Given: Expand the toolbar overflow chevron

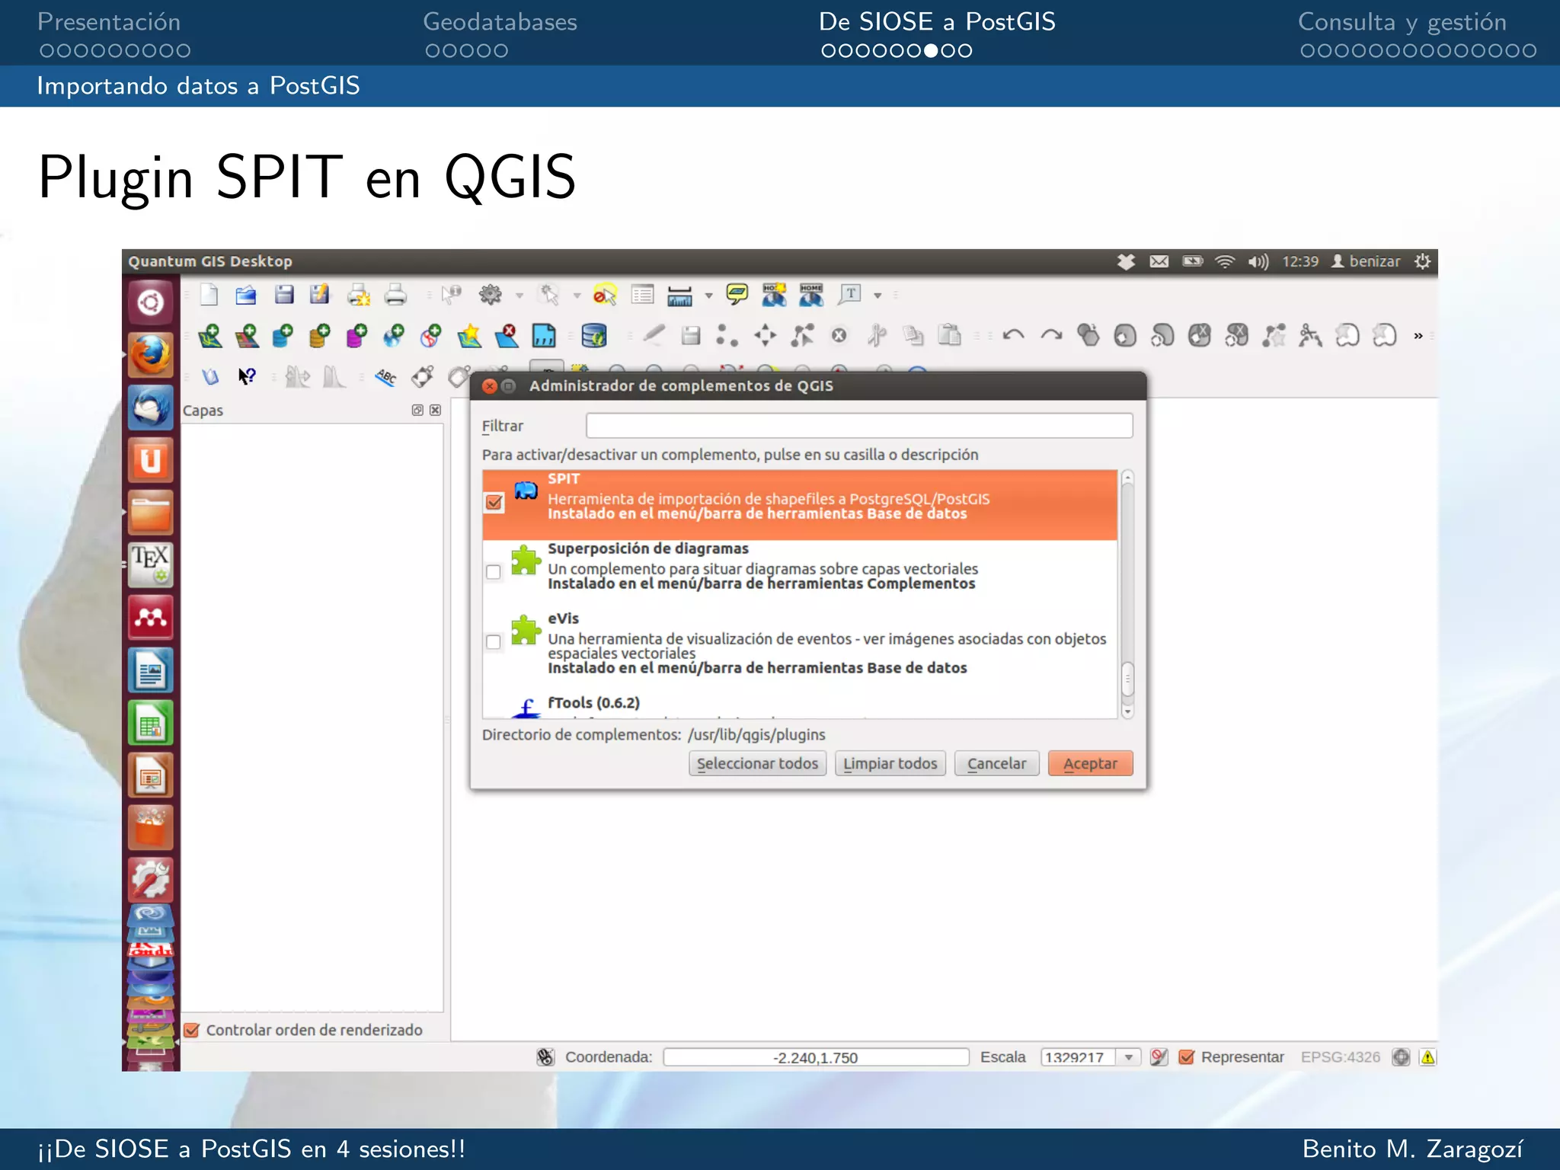Looking at the screenshot, I should [1418, 336].
